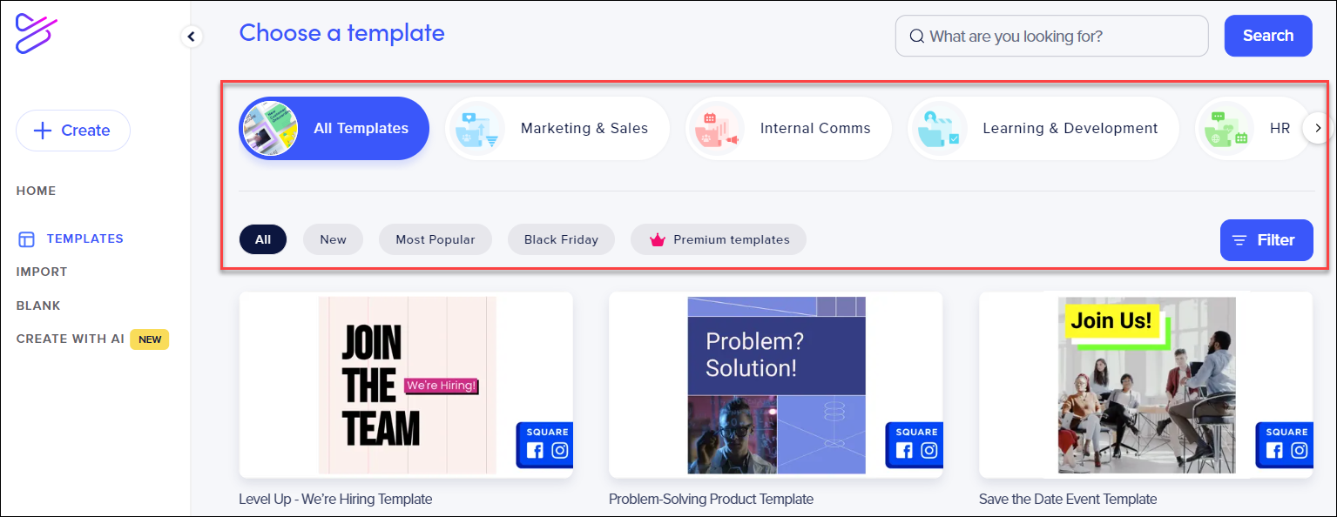This screenshot has width=1337, height=517.
Task: Click the blue Search button
Action: coord(1268,36)
